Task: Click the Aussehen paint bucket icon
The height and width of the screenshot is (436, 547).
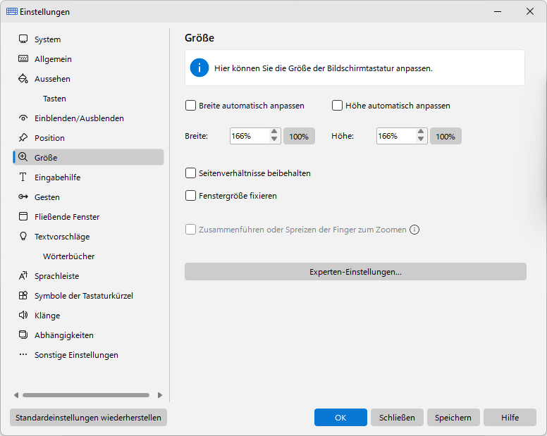Action: click(23, 78)
